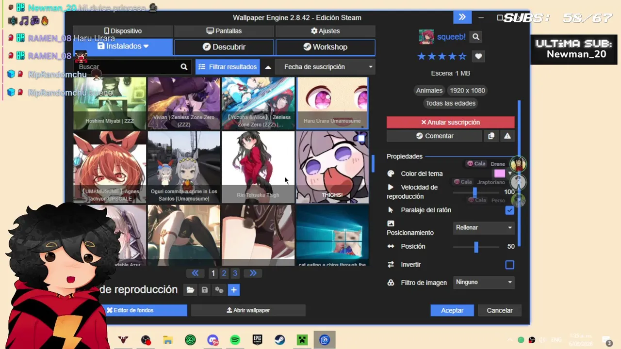The height and width of the screenshot is (349, 621).
Task: Select the Agnes Tachyon UPSCALE wallpaper
Action: (110, 167)
